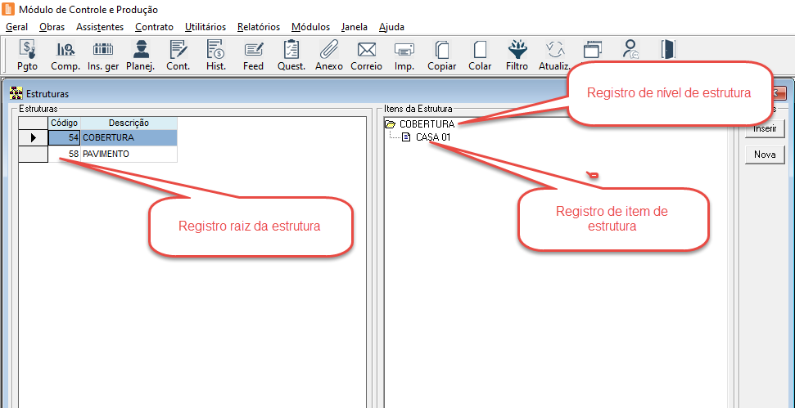Click the Imp. print icon
Screen dimensions: 795x408
(404, 55)
